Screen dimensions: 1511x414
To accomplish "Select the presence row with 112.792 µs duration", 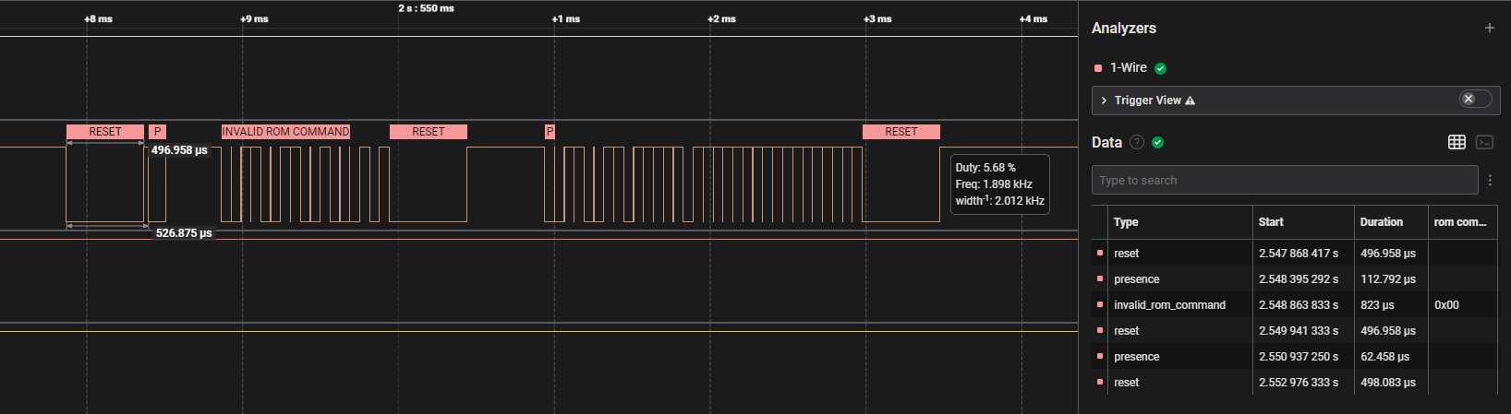I will click(x=1136, y=279).
